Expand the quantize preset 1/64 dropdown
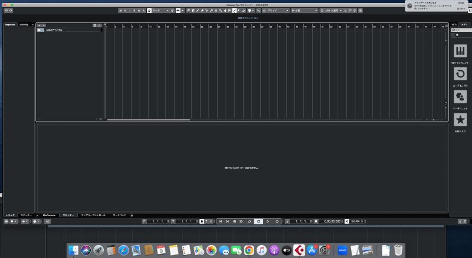 pos(335,10)
